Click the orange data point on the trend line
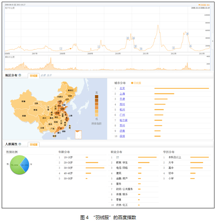The width and height of the screenshot is (217, 221). [x=70, y=49]
